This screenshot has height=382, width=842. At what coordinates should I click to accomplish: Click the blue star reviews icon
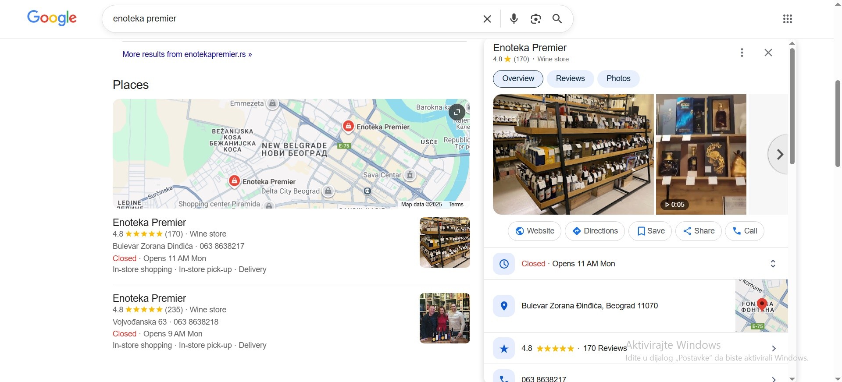click(x=504, y=348)
